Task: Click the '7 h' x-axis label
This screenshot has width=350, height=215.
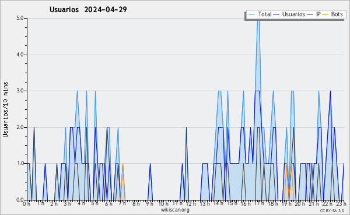Action: 123,203
